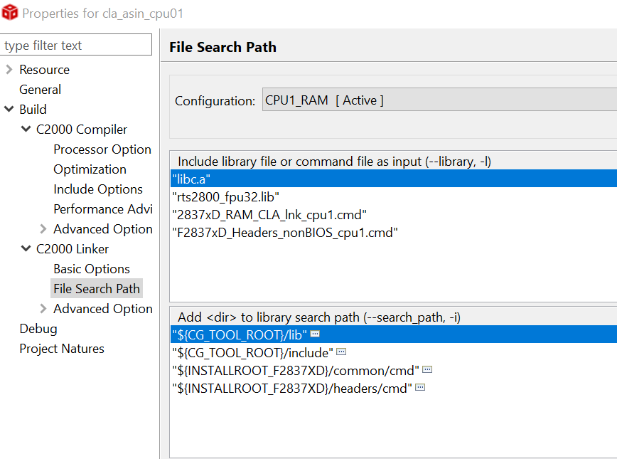The image size is (617, 459).
Task: Click variable icon next to CG_TOOL_ROOT lib path
Action: coord(315,334)
